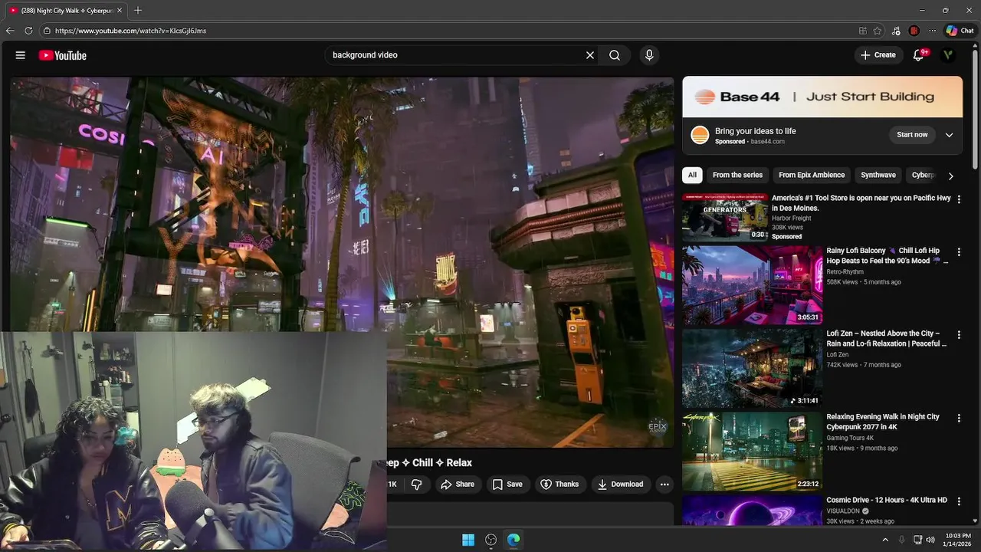Click the browser address bar URL
Image resolution: width=981 pixels, height=552 pixels.
[130, 31]
